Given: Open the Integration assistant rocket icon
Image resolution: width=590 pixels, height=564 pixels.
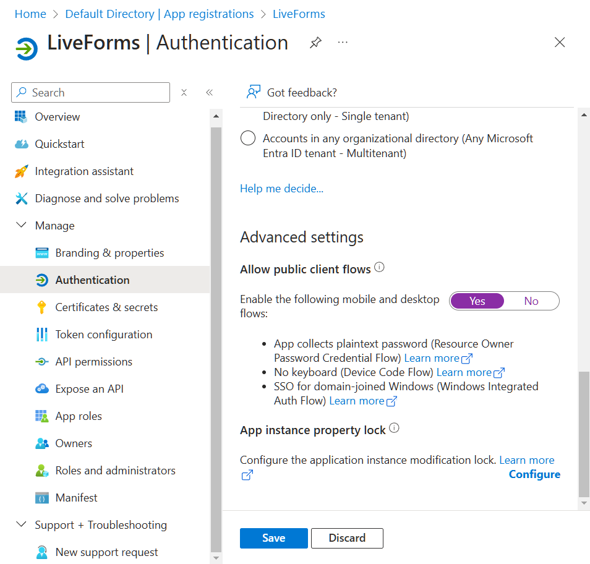Looking at the screenshot, I should click(x=22, y=171).
